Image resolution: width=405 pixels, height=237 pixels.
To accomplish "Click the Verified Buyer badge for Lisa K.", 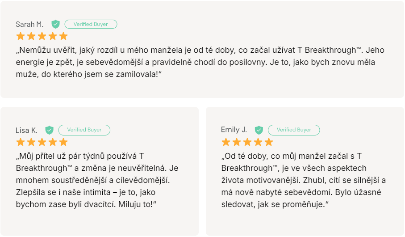I will [84, 130].
